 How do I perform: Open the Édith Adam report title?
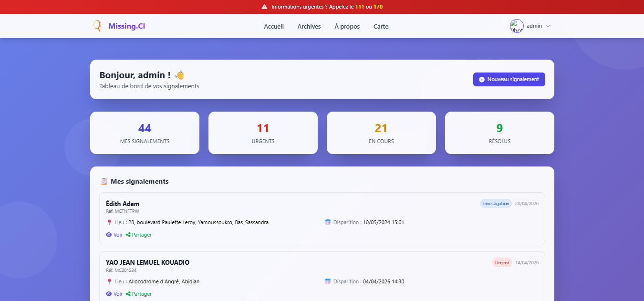(123, 204)
